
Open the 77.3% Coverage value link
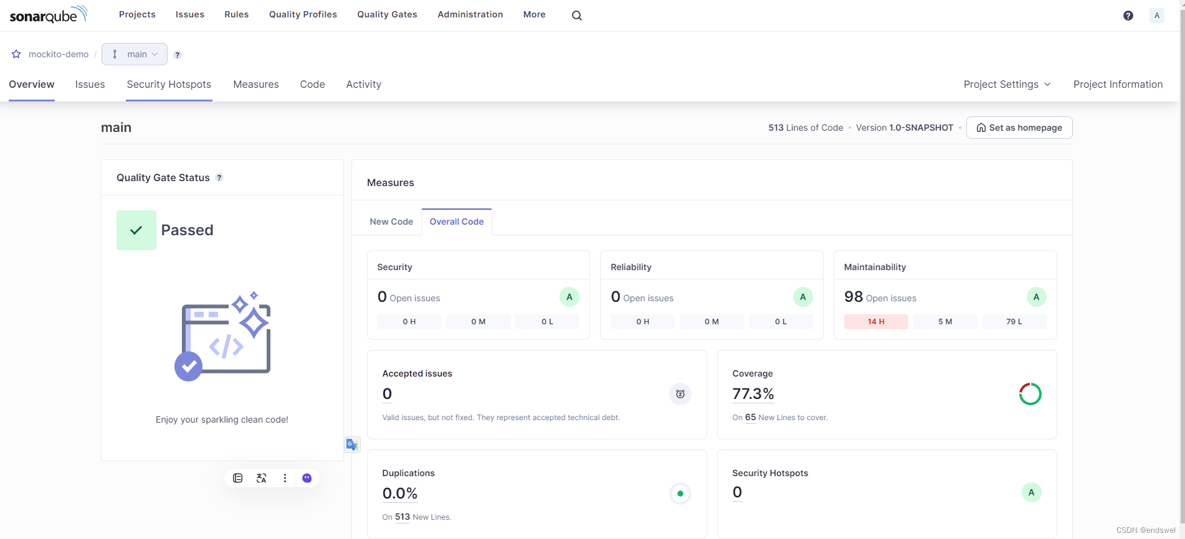pyautogui.click(x=753, y=394)
